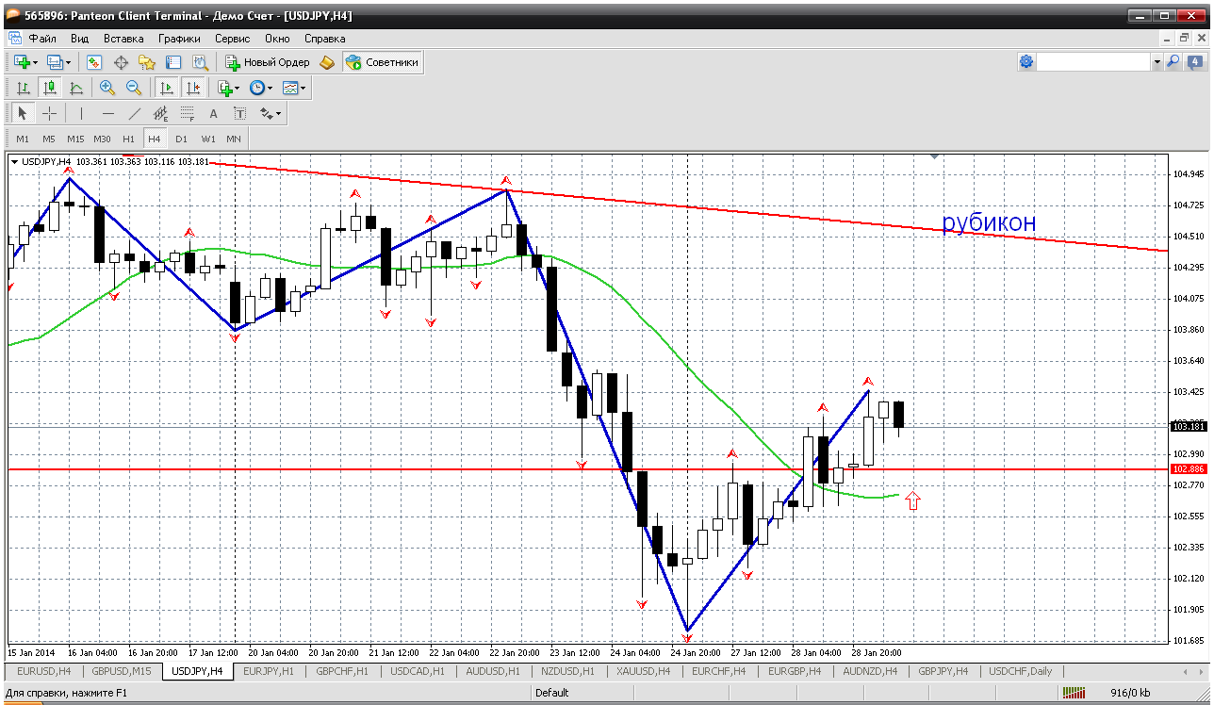The width and height of the screenshot is (1214, 705).
Task: Draw a vertical line
Action: click(81, 113)
